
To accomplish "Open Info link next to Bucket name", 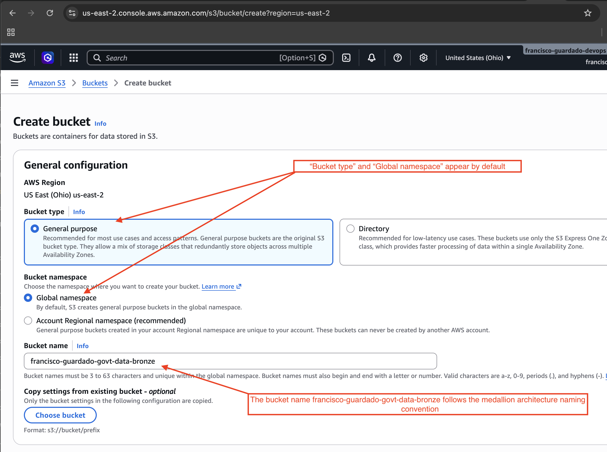I will click(82, 346).
